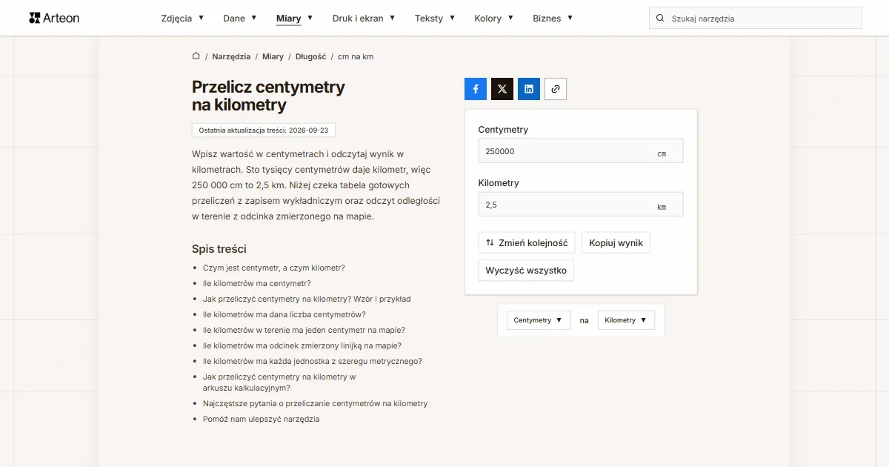Image resolution: width=889 pixels, height=467 pixels.
Task: Click the Arteon logo
Action: [54, 18]
